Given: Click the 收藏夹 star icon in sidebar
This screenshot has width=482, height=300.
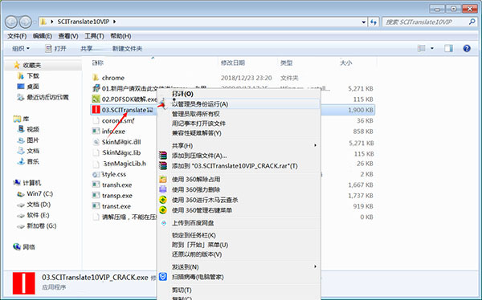Looking at the screenshot, I should 17,65.
